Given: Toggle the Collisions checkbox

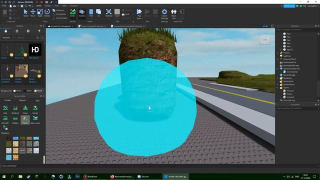Looking at the screenshot, I should pyautogui.click(x=59, y=10).
